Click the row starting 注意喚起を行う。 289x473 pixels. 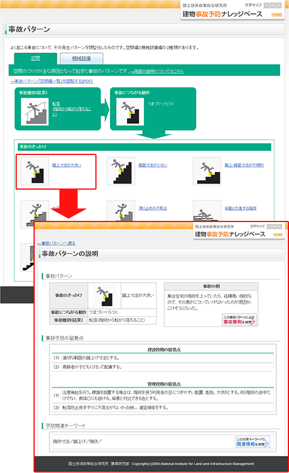click(x=163, y=395)
